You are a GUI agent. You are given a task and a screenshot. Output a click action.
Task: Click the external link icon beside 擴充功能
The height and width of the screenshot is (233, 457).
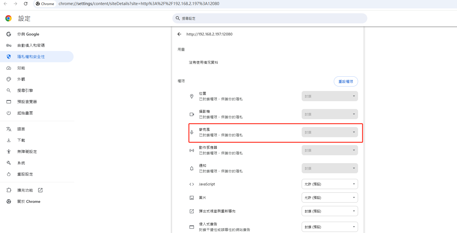40,190
